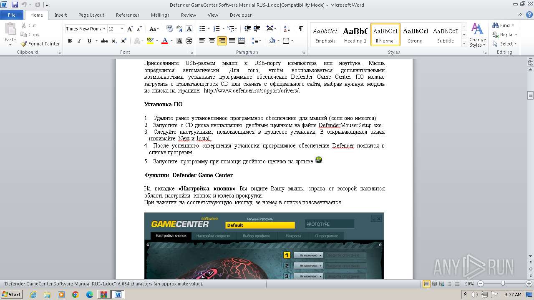Open Font dialog launcher
The image size is (534, 300).
pyautogui.click(x=191, y=52)
